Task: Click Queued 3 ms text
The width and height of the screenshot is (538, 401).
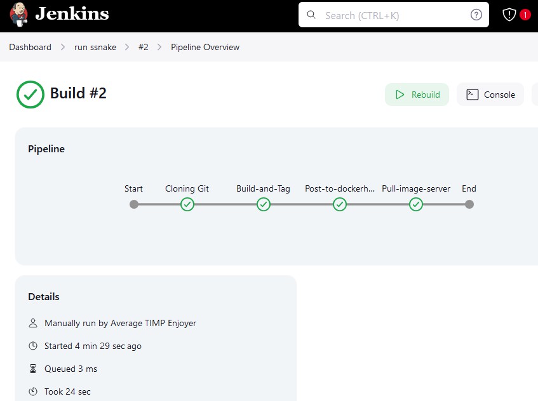Action: point(71,369)
